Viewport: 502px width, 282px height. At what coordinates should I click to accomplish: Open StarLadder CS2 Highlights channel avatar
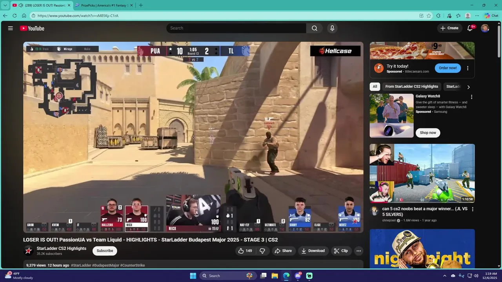(29, 251)
